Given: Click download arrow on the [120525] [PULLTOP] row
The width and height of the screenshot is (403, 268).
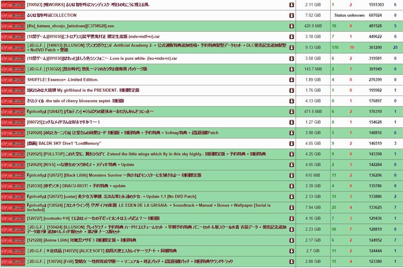Looking at the screenshot, I should click(292, 154).
